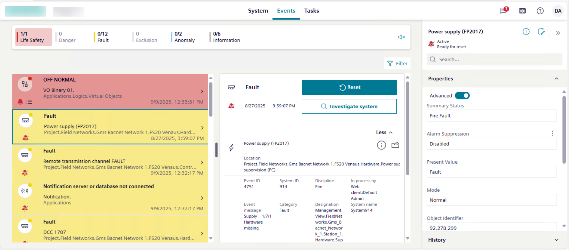This screenshot has height=250, width=569.
Task: Open the help question mark icon
Action: point(540,11)
